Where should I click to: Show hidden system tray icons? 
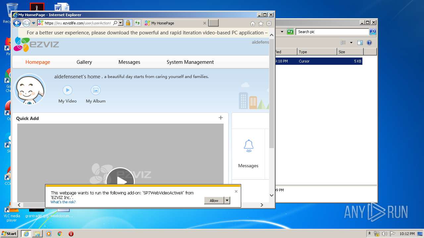coord(369,234)
